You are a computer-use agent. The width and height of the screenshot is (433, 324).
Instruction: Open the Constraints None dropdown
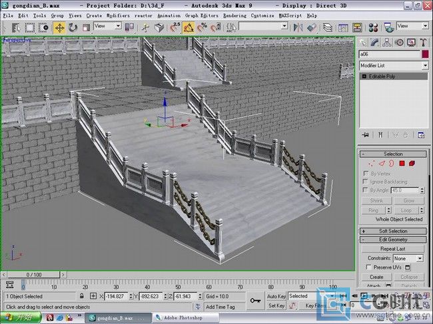(x=408, y=258)
